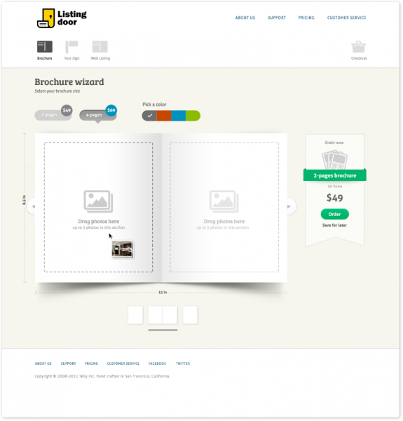This screenshot has height=421, width=403.
Task: Go to previous brochure page arrow
Action: click(32, 206)
